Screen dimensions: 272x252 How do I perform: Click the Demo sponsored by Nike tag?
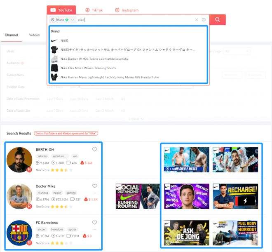(x=66, y=133)
